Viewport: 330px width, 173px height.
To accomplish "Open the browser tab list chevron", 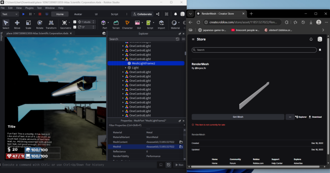I will click(190, 14).
